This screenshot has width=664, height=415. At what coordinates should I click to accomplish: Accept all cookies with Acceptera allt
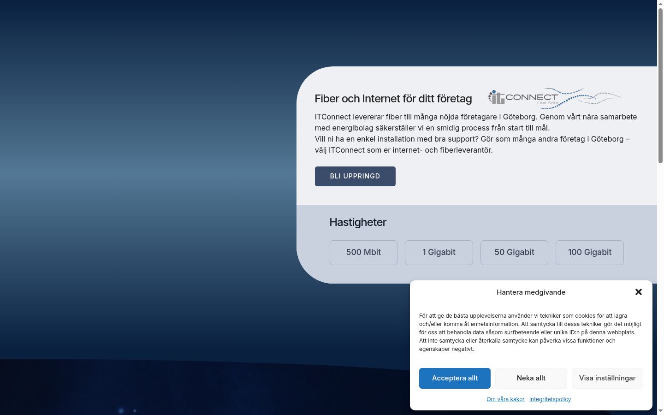point(455,378)
